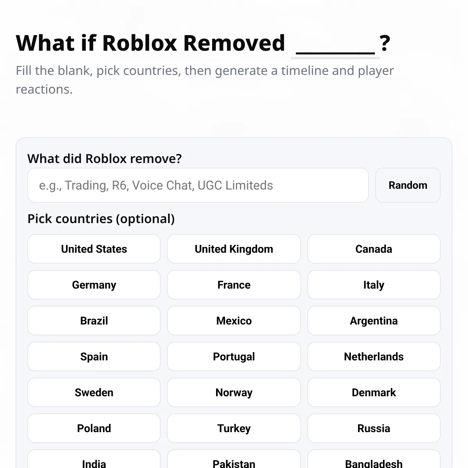Select Mexico as a country

[x=234, y=321]
